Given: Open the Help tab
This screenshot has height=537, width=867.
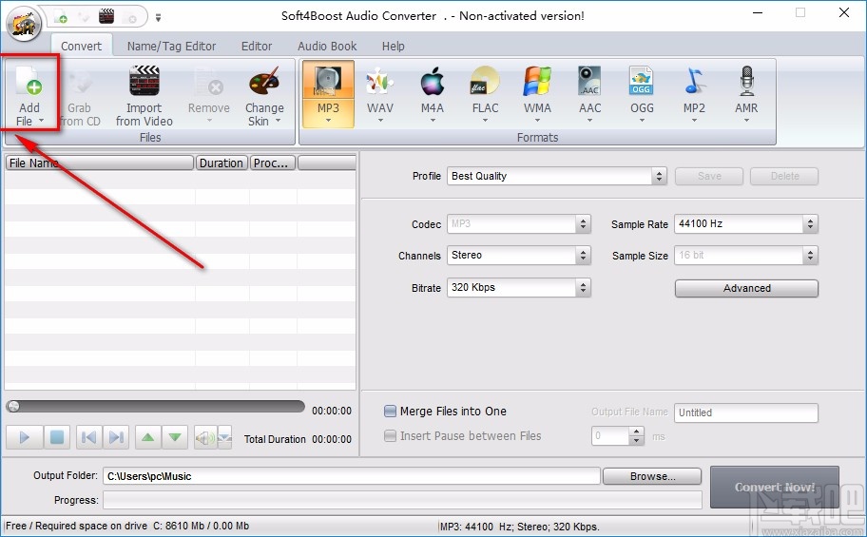Looking at the screenshot, I should pos(394,46).
